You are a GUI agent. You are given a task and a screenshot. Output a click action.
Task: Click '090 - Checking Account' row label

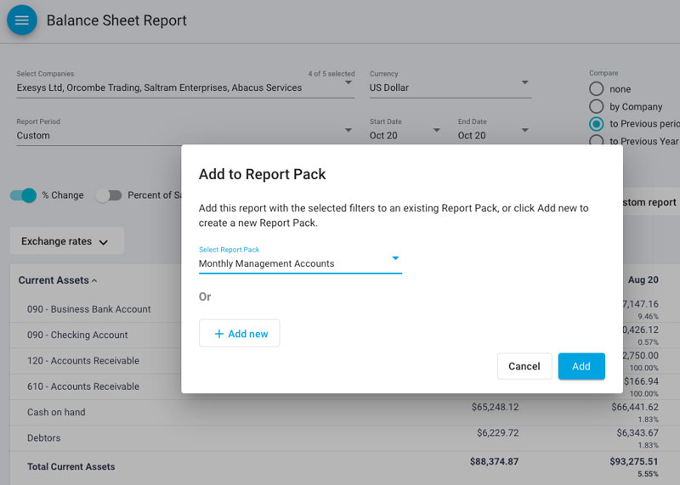pyautogui.click(x=77, y=335)
